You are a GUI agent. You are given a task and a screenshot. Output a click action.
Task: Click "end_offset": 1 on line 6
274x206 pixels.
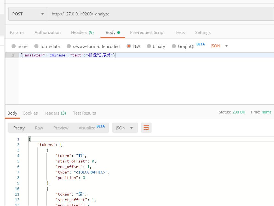click(x=73, y=167)
